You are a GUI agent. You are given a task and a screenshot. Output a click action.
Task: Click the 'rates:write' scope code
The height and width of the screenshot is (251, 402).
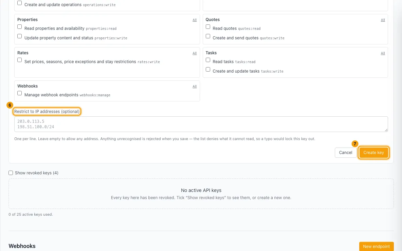[x=149, y=62]
